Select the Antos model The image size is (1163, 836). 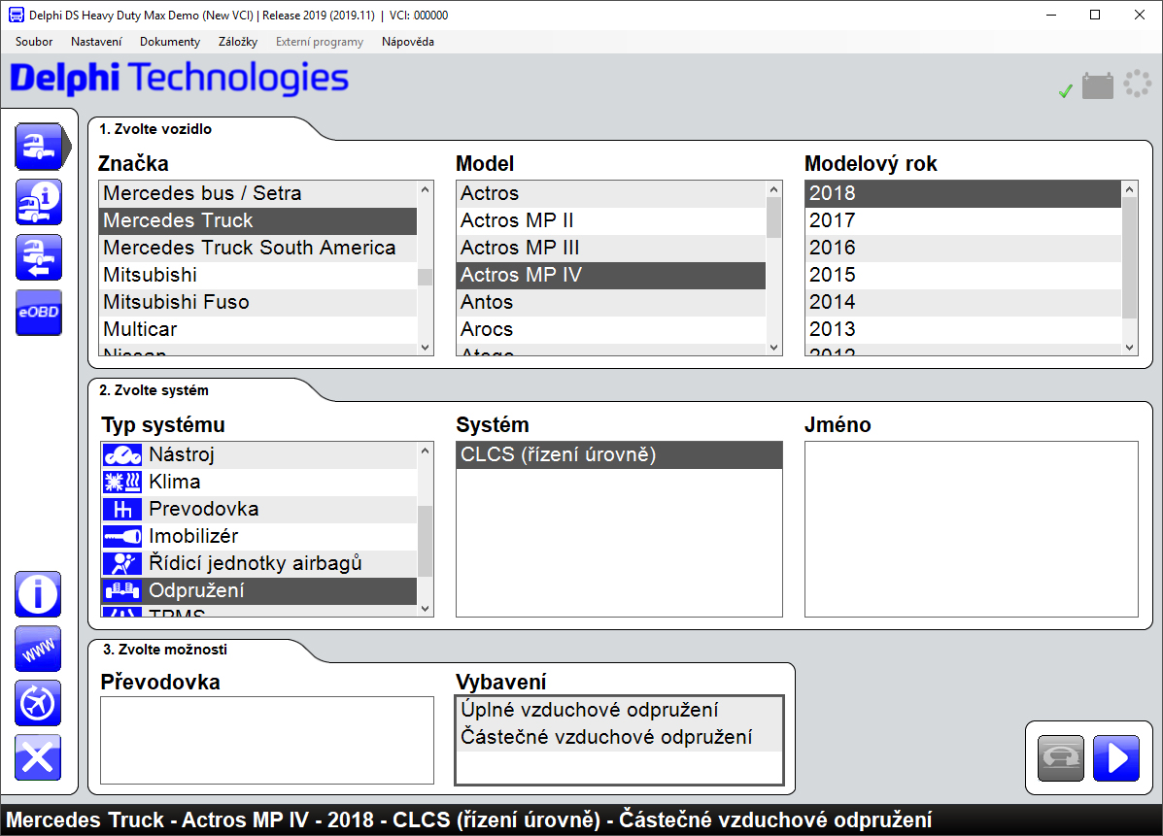[611, 302]
